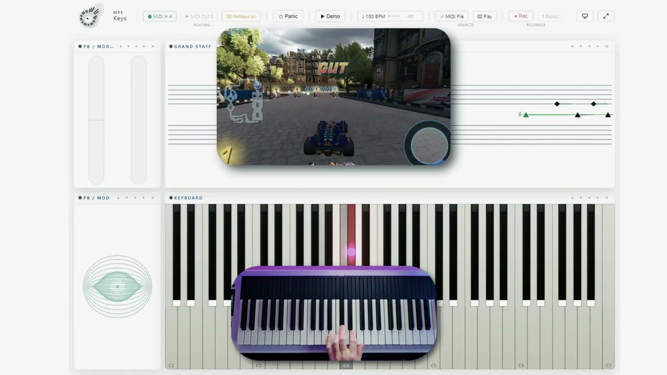The image size is (667, 375).
Task: Click the Panic button
Action: [288, 16]
